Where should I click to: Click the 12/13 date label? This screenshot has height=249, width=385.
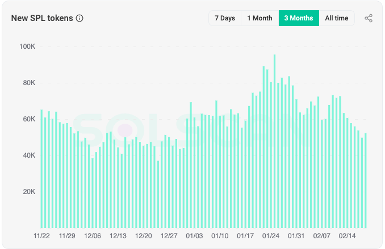pos(118,236)
